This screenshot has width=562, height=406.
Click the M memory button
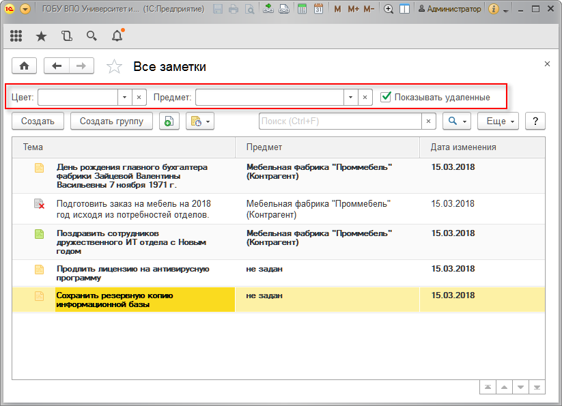tap(337, 9)
